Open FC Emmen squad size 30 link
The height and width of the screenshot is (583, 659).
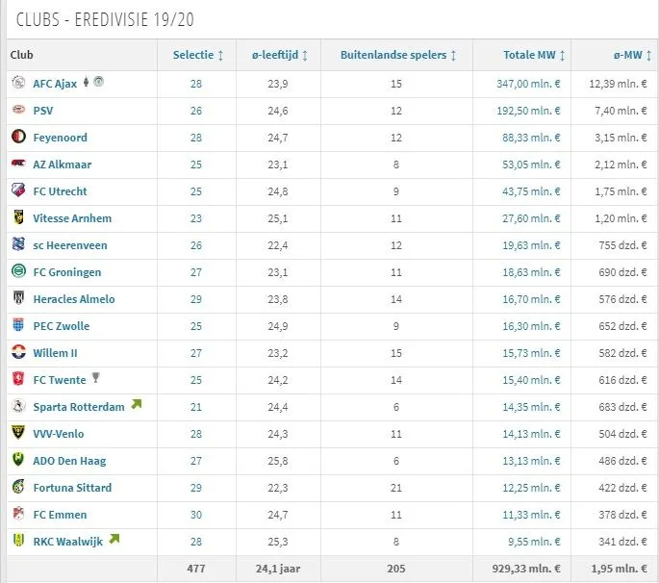tap(196, 515)
